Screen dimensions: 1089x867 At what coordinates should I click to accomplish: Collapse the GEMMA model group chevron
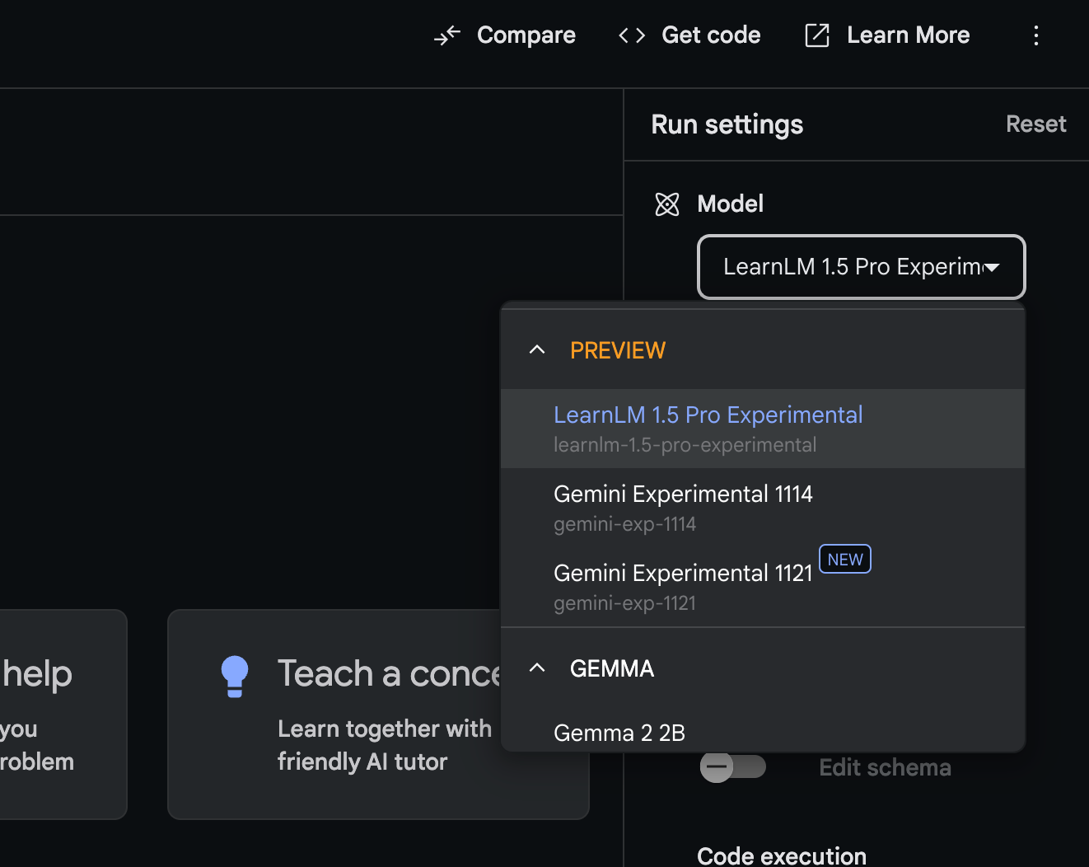pyautogui.click(x=537, y=668)
